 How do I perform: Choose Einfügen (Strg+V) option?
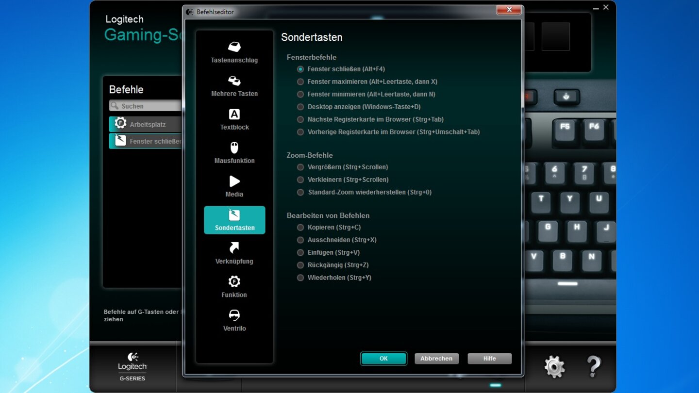tap(329, 252)
